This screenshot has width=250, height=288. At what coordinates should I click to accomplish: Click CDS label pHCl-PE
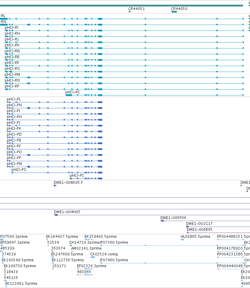pyautogui.click(x=14, y=140)
